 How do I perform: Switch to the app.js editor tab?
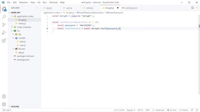coord(51,8)
